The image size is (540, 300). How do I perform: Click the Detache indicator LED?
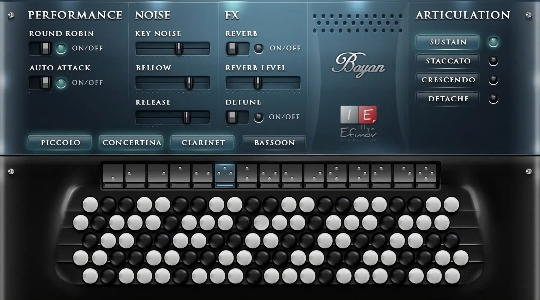pyautogui.click(x=493, y=99)
